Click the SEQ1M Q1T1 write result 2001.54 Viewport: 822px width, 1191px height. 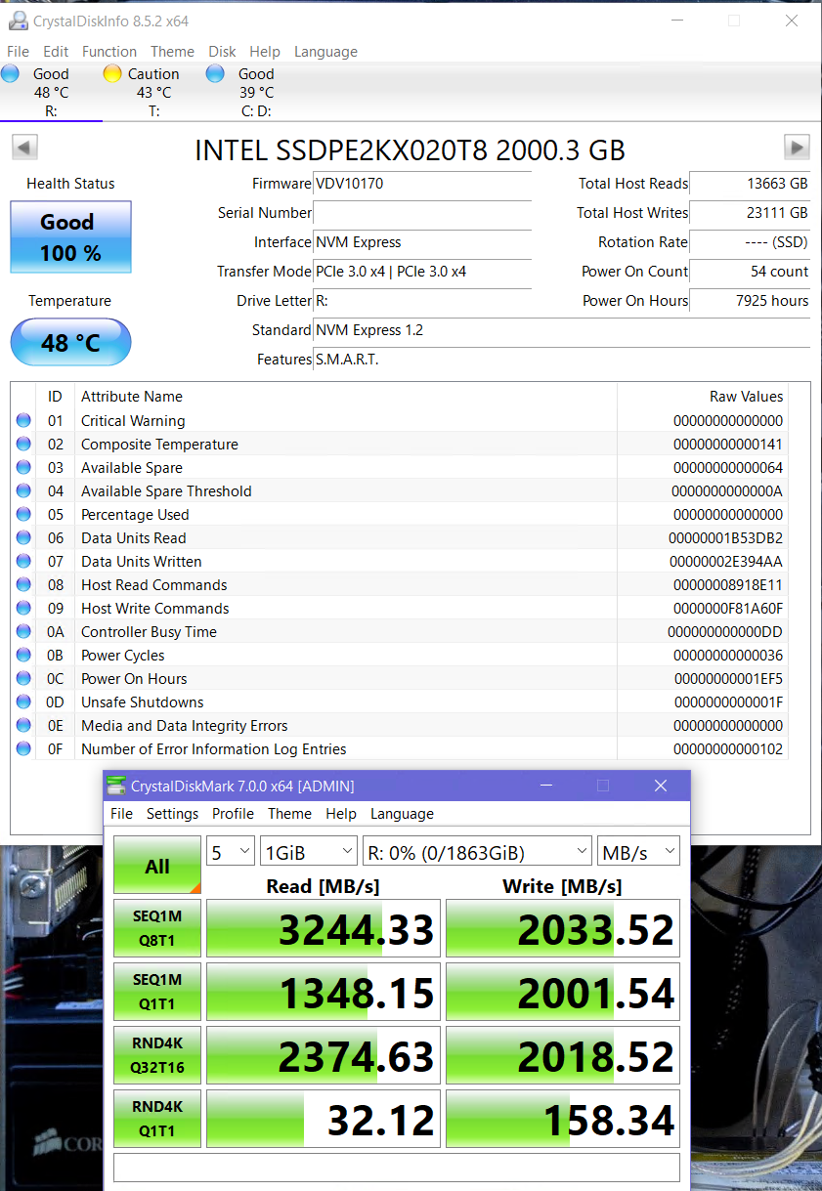coord(563,992)
